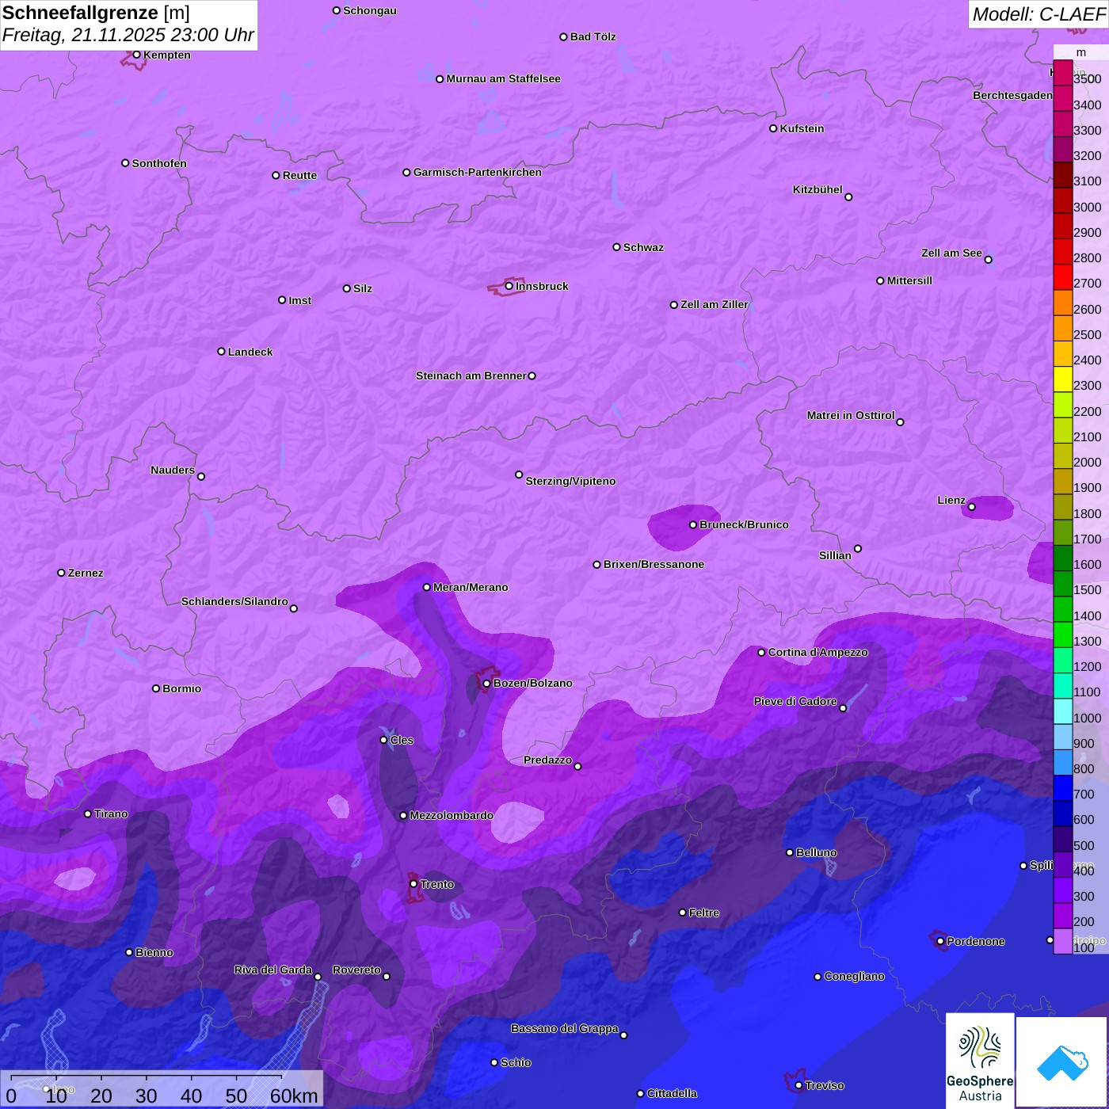The image size is (1109, 1109).
Task: Select the Tirano marker circle
Action: coord(88,814)
